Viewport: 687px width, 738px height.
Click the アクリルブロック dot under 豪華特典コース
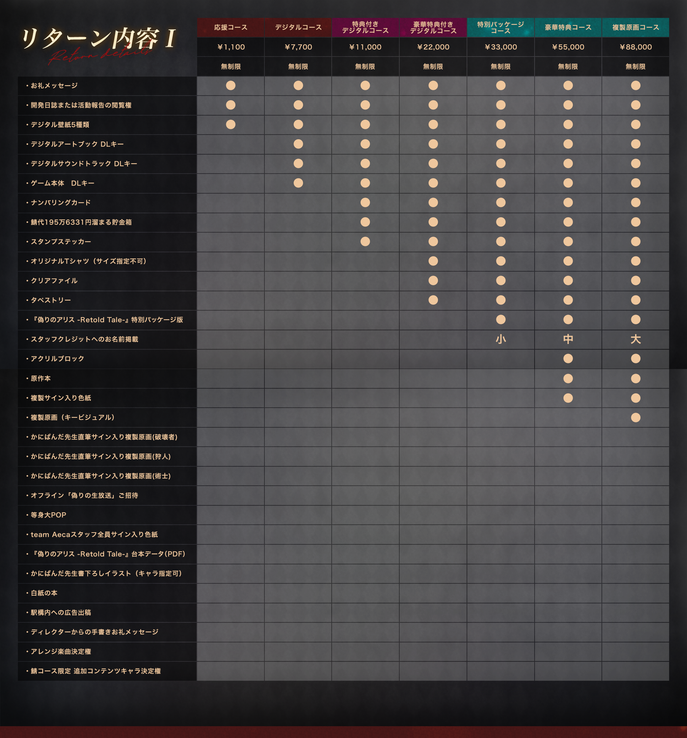(x=568, y=359)
